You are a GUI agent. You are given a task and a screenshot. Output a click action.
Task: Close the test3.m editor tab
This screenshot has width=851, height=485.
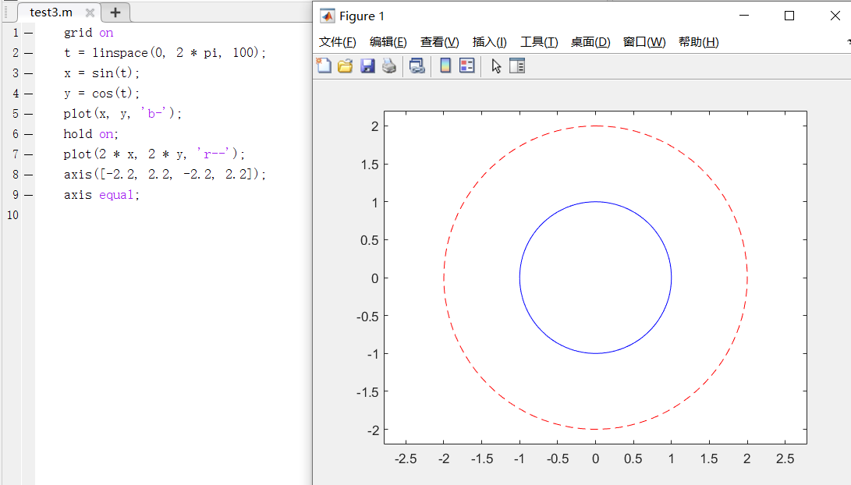(90, 12)
